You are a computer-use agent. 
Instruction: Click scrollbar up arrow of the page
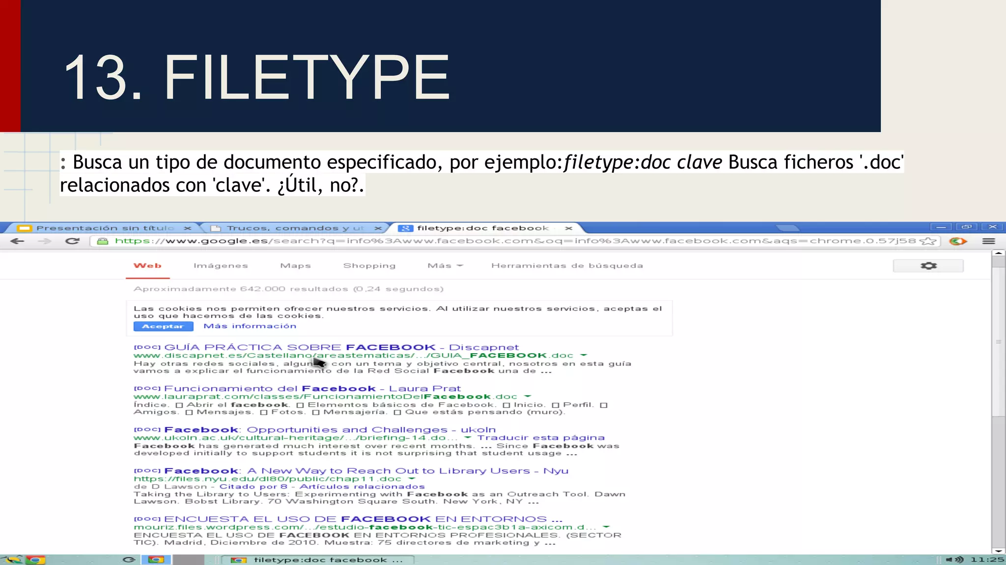pyautogui.click(x=998, y=254)
